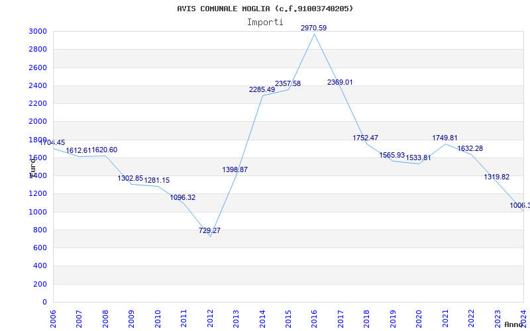Select the 2011 x-axis year label

[x=184, y=318]
